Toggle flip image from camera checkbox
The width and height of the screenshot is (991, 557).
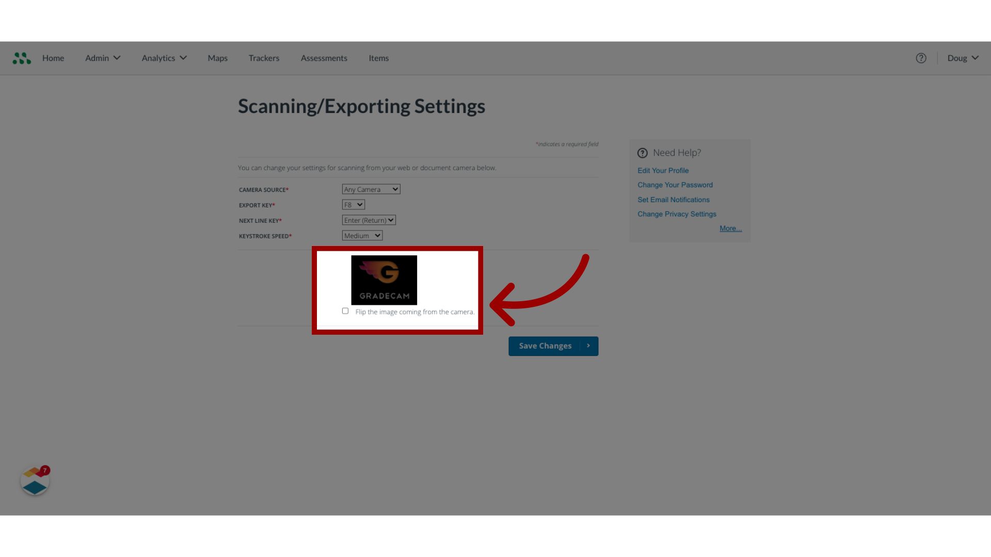coord(345,311)
